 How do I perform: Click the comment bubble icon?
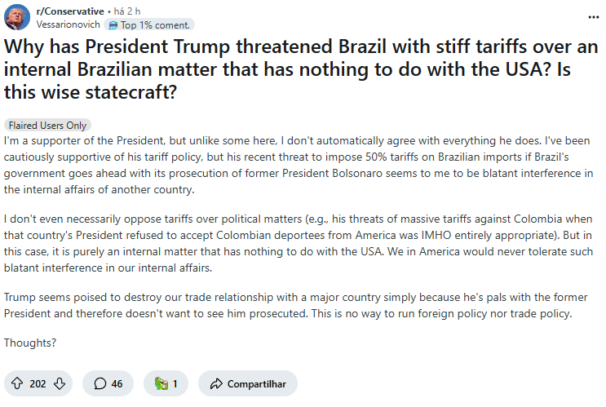pyautogui.click(x=100, y=383)
